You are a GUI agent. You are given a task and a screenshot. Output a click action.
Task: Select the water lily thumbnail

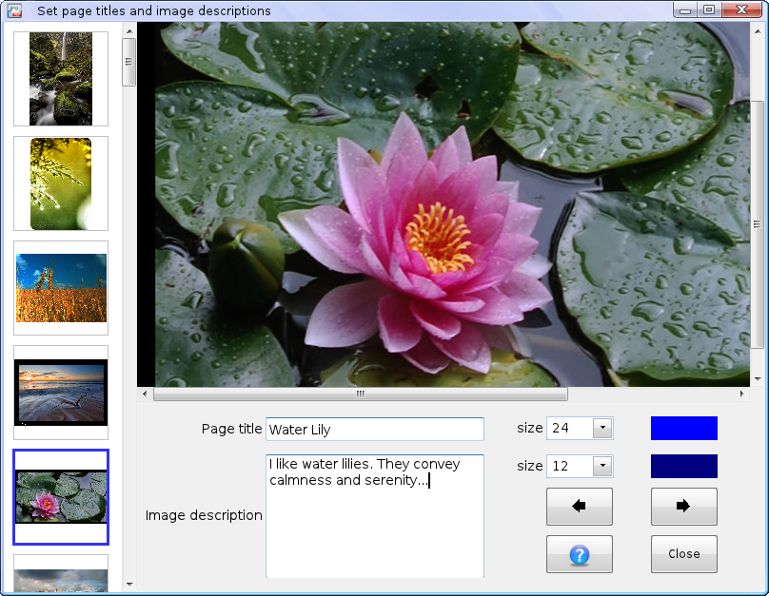click(x=61, y=497)
